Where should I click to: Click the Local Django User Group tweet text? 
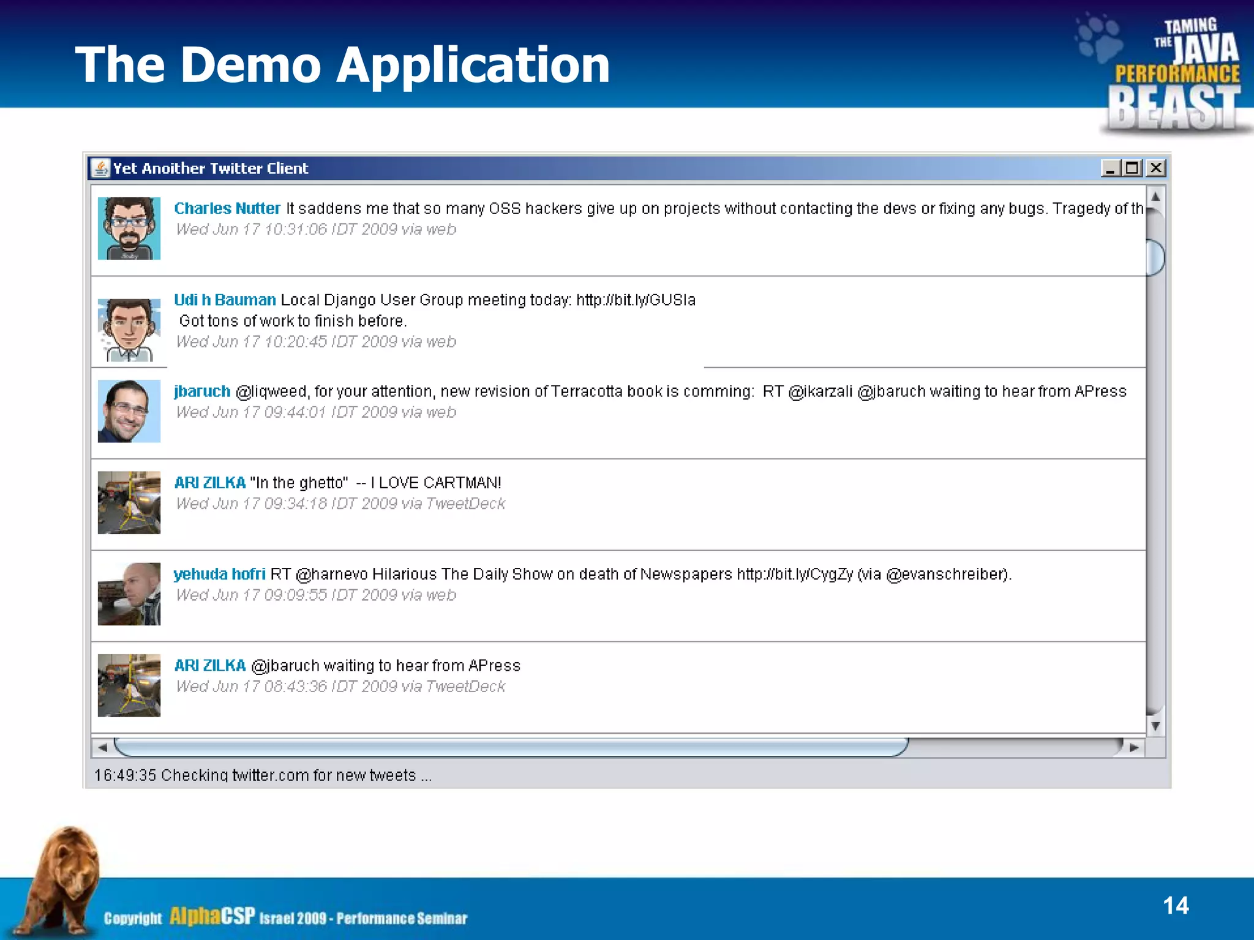point(488,300)
